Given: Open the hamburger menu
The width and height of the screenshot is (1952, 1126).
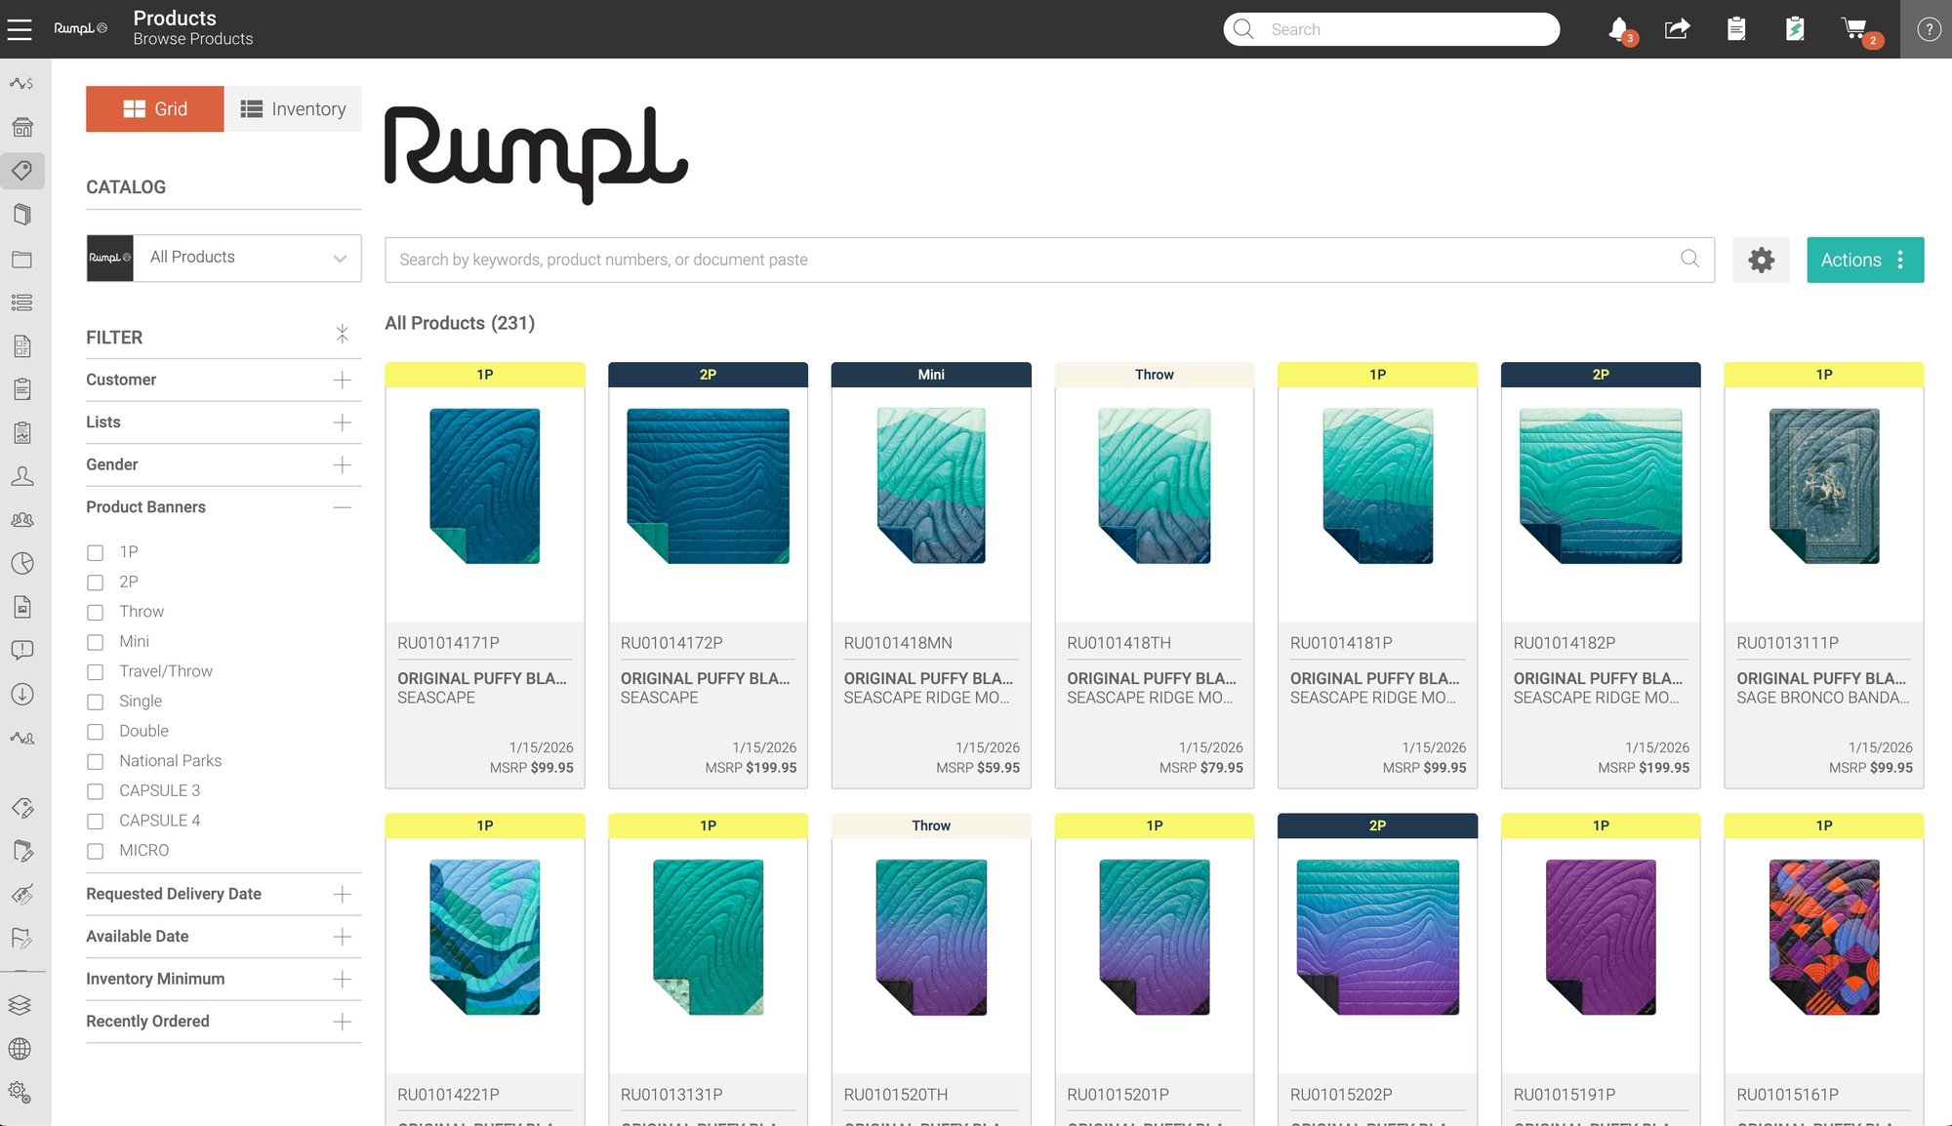Looking at the screenshot, I should tap(20, 29).
